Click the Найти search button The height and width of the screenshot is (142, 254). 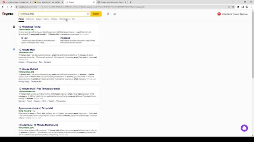point(96,14)
